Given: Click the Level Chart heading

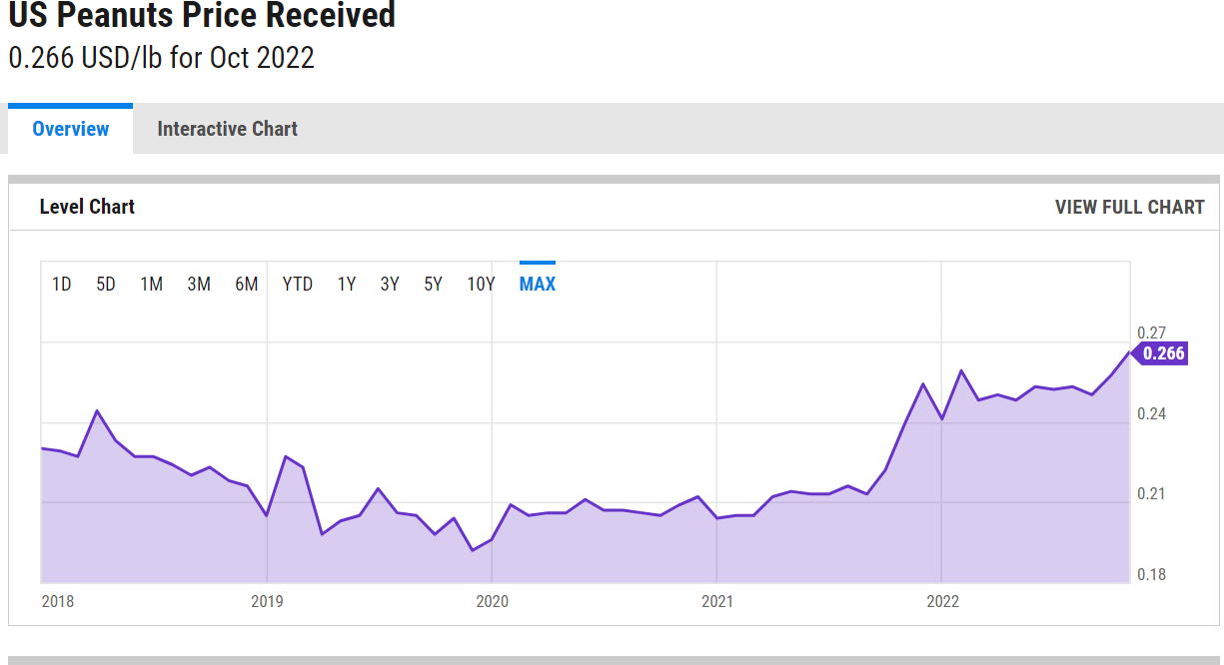Looking at the screenshot, I should click(x=87, y=207).
